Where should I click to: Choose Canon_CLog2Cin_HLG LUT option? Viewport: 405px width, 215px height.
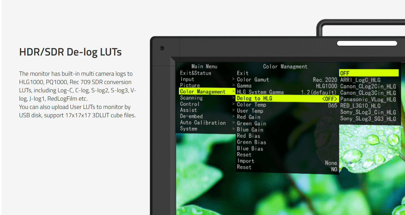[x=368, y=86]
